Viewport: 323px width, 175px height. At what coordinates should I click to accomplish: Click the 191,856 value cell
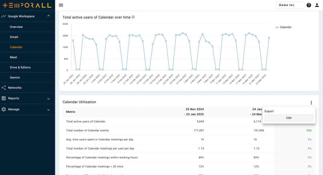(x=259, y=131)
